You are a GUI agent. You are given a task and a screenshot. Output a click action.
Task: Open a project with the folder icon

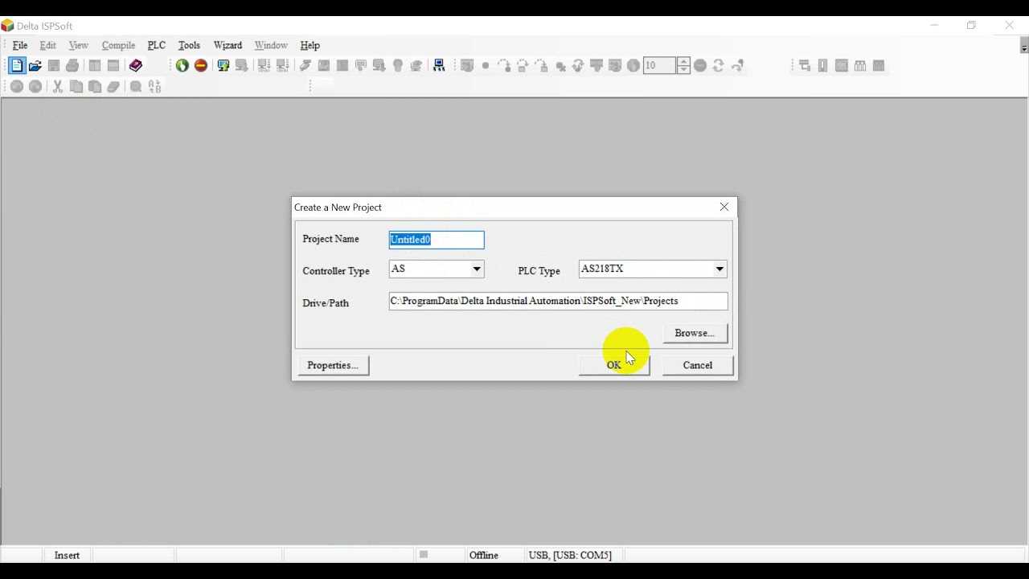click(x=35, y=66)
